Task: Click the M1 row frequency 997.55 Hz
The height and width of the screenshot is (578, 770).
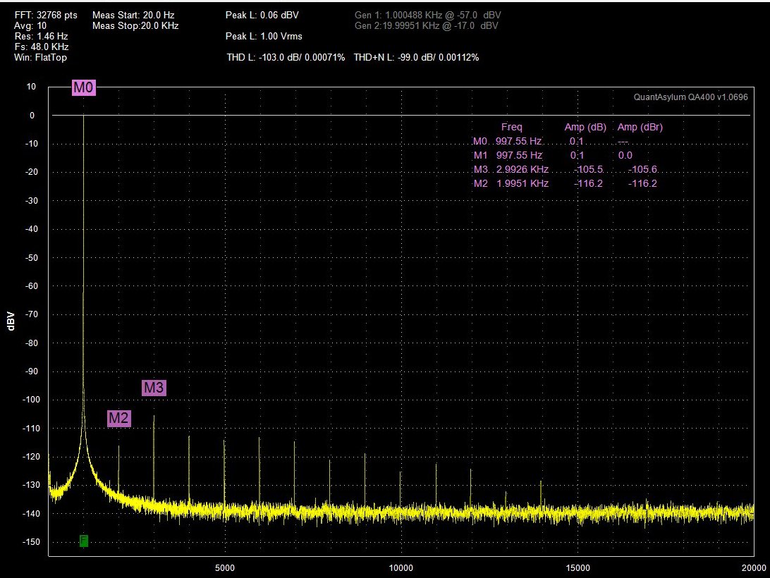Action: (x=519, y=155)
